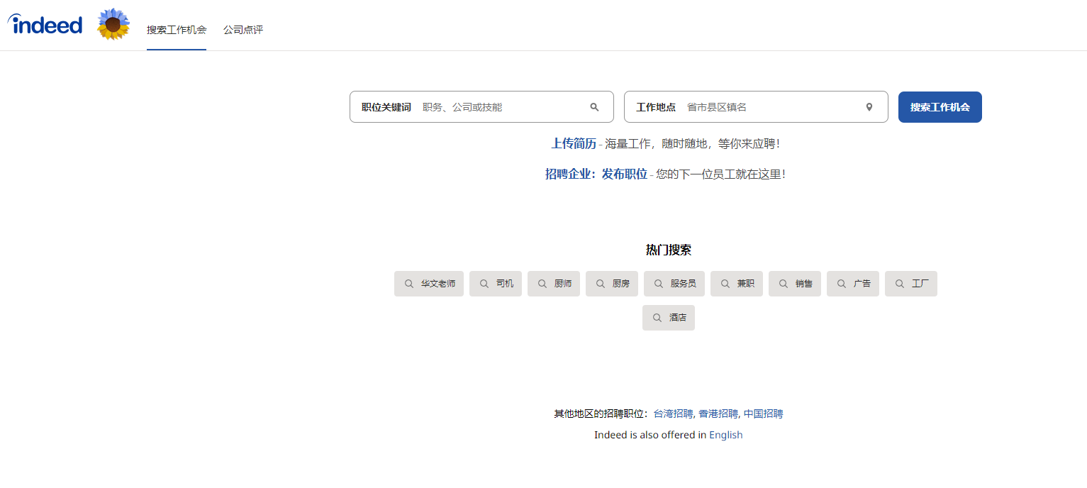This screenshot has height=488, width=1087.
Task: Select the 厨师 popular search chip
Action: pyautogui.click(x=554, y=284)
